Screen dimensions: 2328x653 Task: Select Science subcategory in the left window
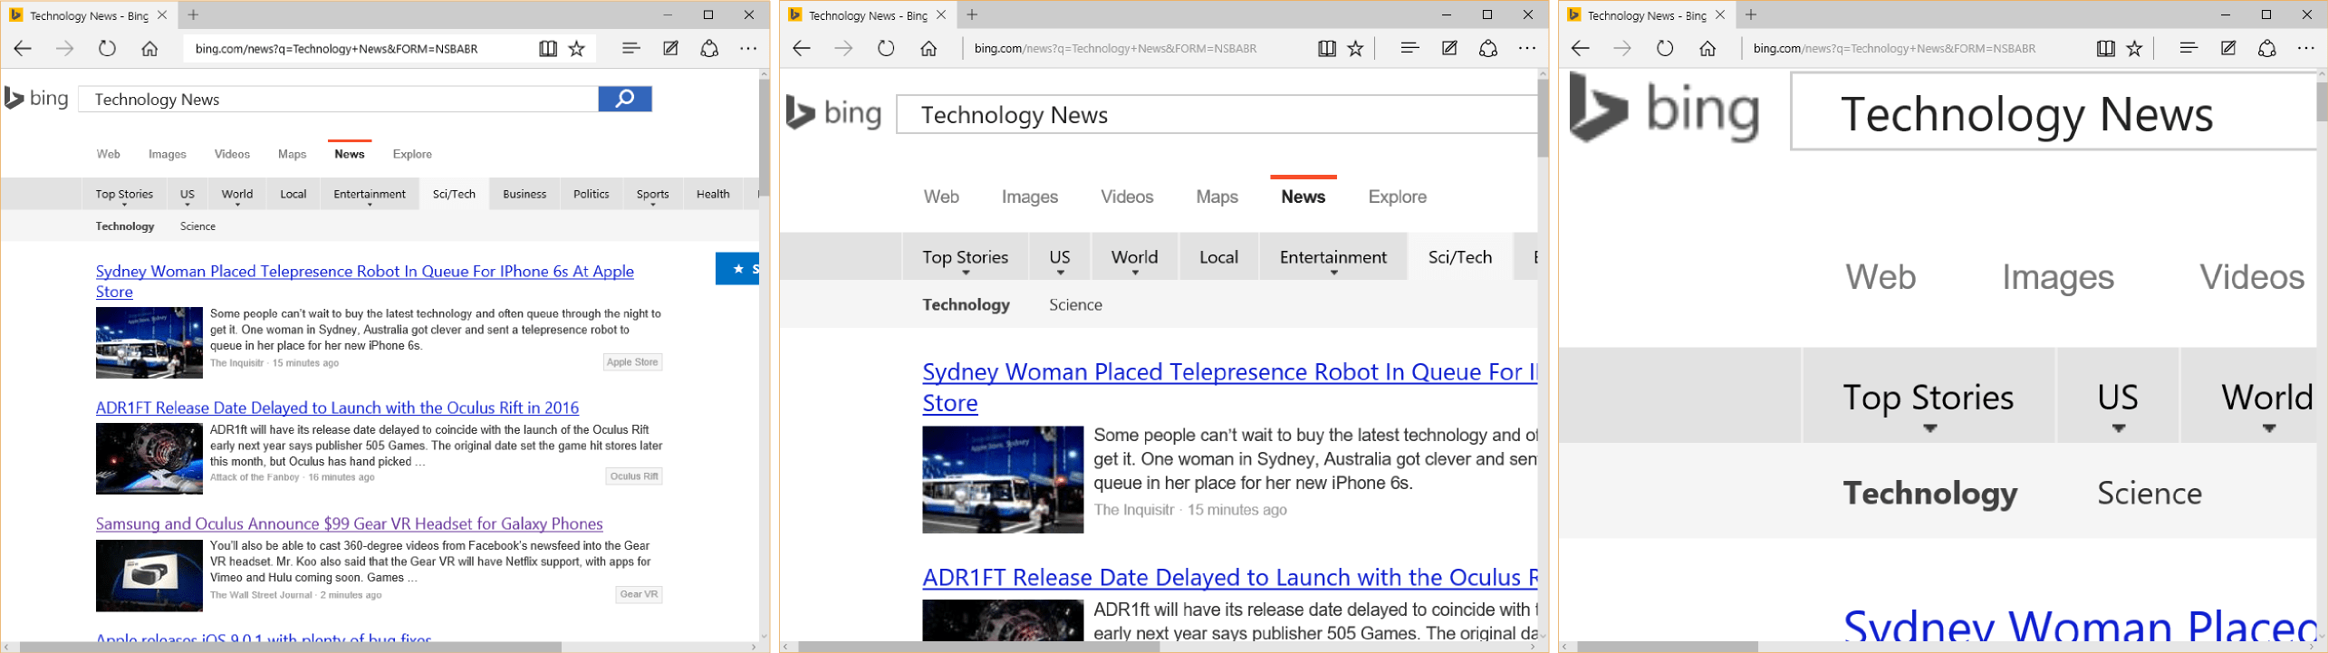tap(197, 226)
